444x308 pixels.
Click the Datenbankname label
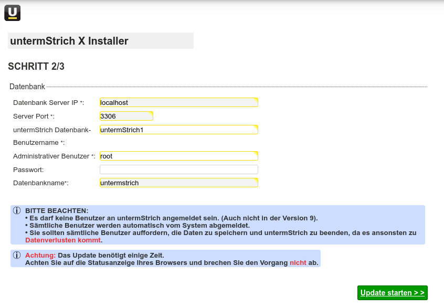click(x=40, y=183)
